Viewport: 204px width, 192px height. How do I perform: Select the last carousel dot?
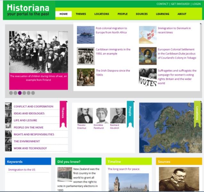tap(33, 93)
